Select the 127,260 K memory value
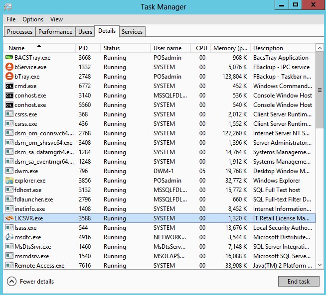Image resolution: width=326 pixels, height=295 pixels. [234, 133]
